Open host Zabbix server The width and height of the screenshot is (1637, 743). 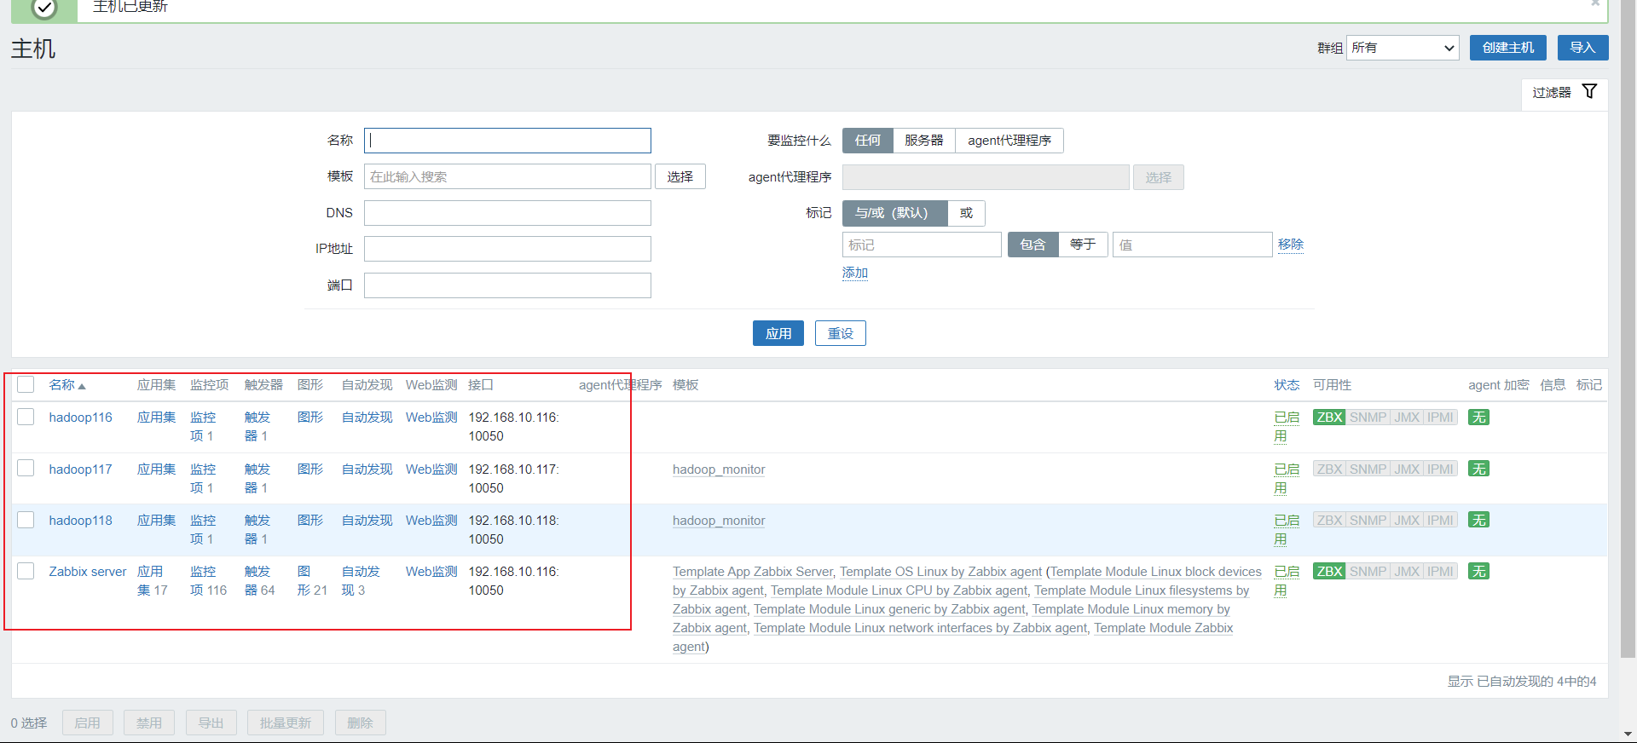coord(88,572)
